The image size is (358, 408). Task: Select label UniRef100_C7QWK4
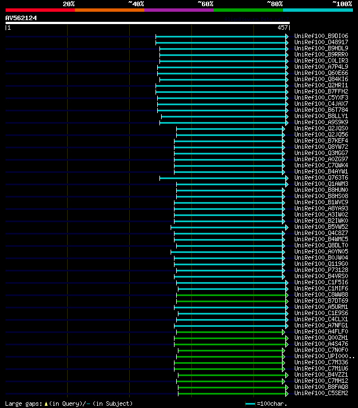[x=321, y=165]
